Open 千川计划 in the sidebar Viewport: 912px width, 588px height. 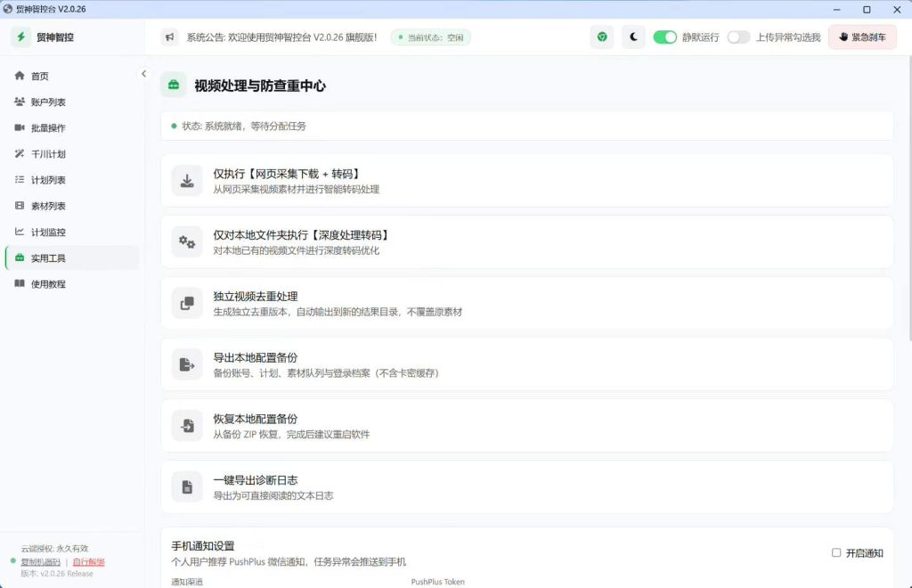(x=72, y=154)
